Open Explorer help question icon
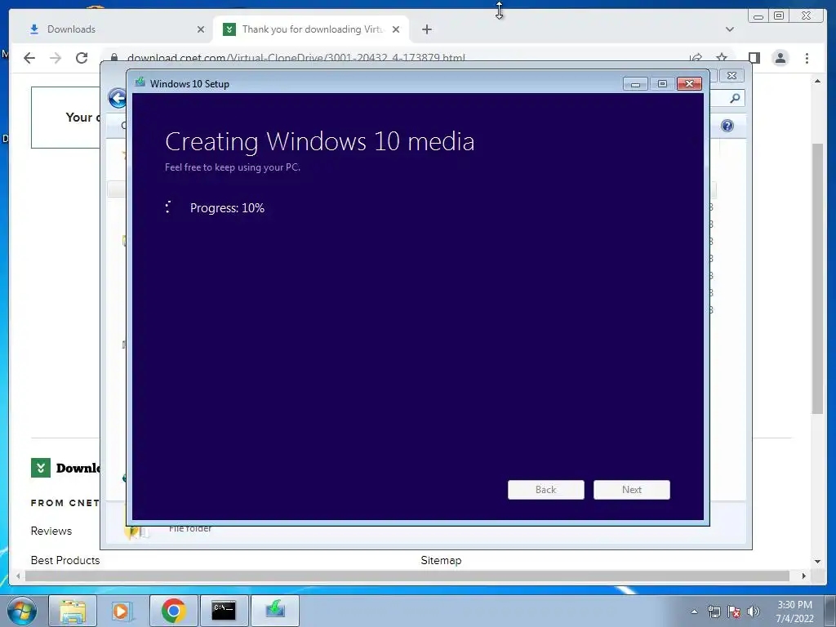 pos(727,126)
